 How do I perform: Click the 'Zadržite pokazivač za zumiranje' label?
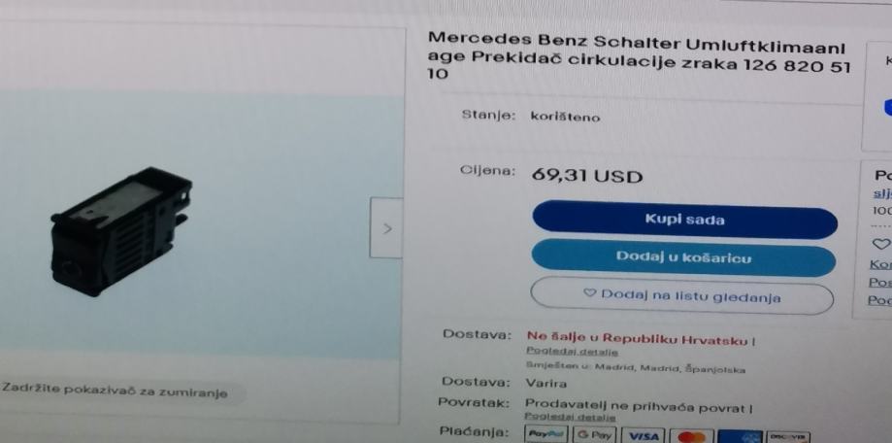pyautogui.click(x=115, y=392)
